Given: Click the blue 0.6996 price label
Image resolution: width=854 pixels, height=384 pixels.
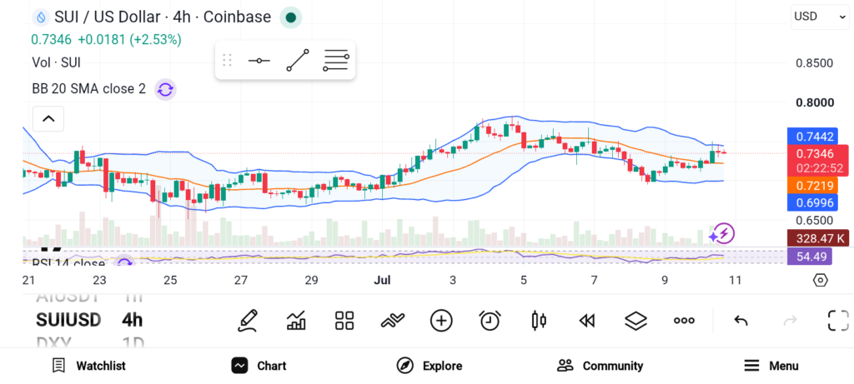Looking at the screenshot, I should (x=811, y=202).
